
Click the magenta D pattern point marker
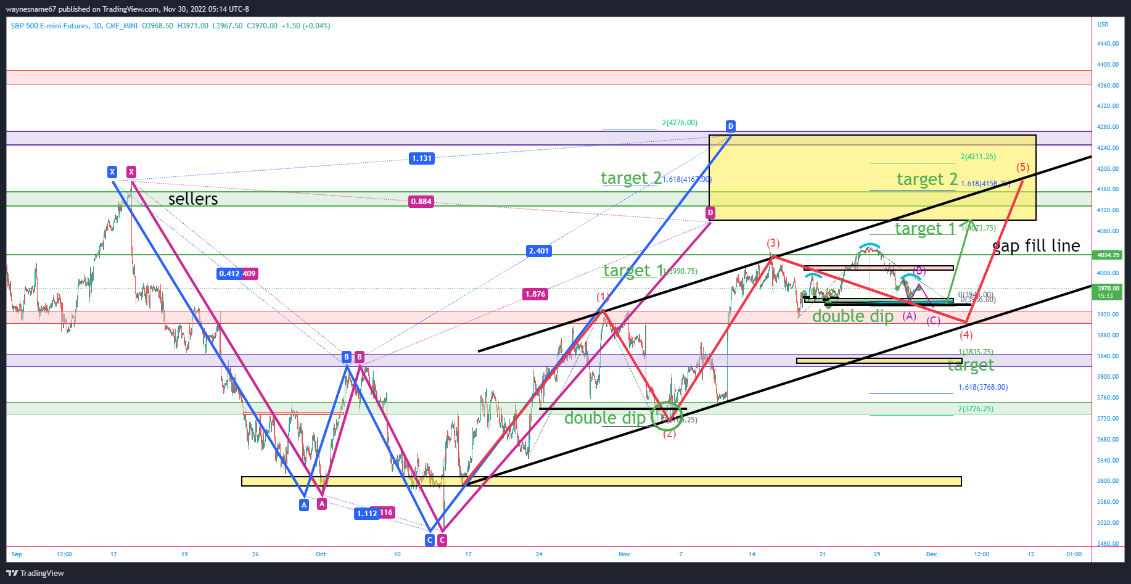point(710,213)
